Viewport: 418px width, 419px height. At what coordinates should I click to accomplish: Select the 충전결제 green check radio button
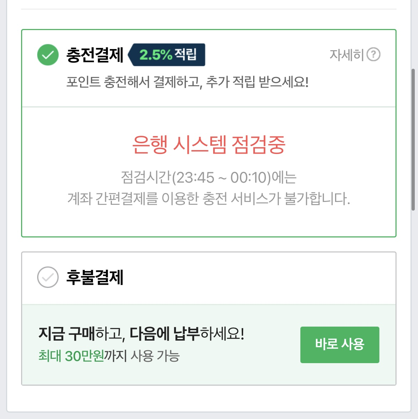(48, 55)
